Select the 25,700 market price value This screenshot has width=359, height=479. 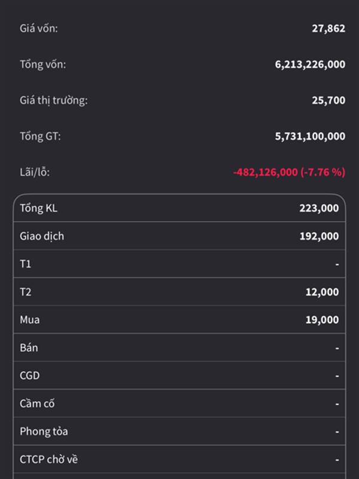[328, 100]
